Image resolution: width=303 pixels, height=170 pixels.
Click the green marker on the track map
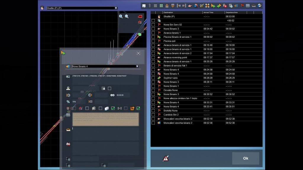[140, 35]
